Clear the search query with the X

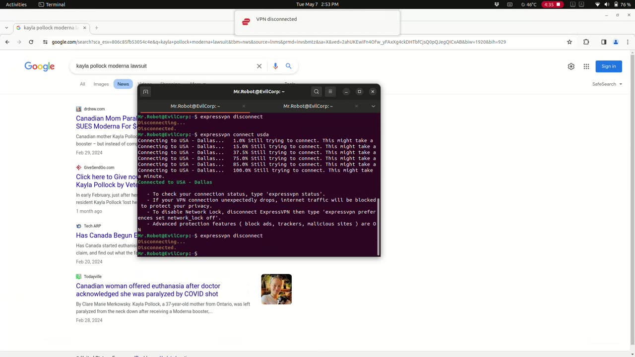click(259, 66)
